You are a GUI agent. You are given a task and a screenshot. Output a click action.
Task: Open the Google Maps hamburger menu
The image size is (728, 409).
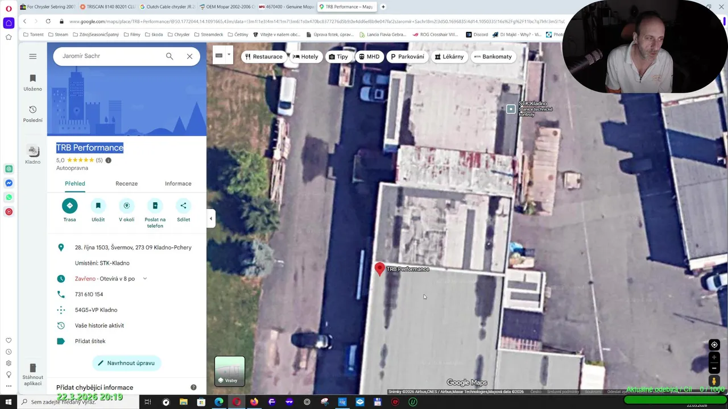point(32,56)
